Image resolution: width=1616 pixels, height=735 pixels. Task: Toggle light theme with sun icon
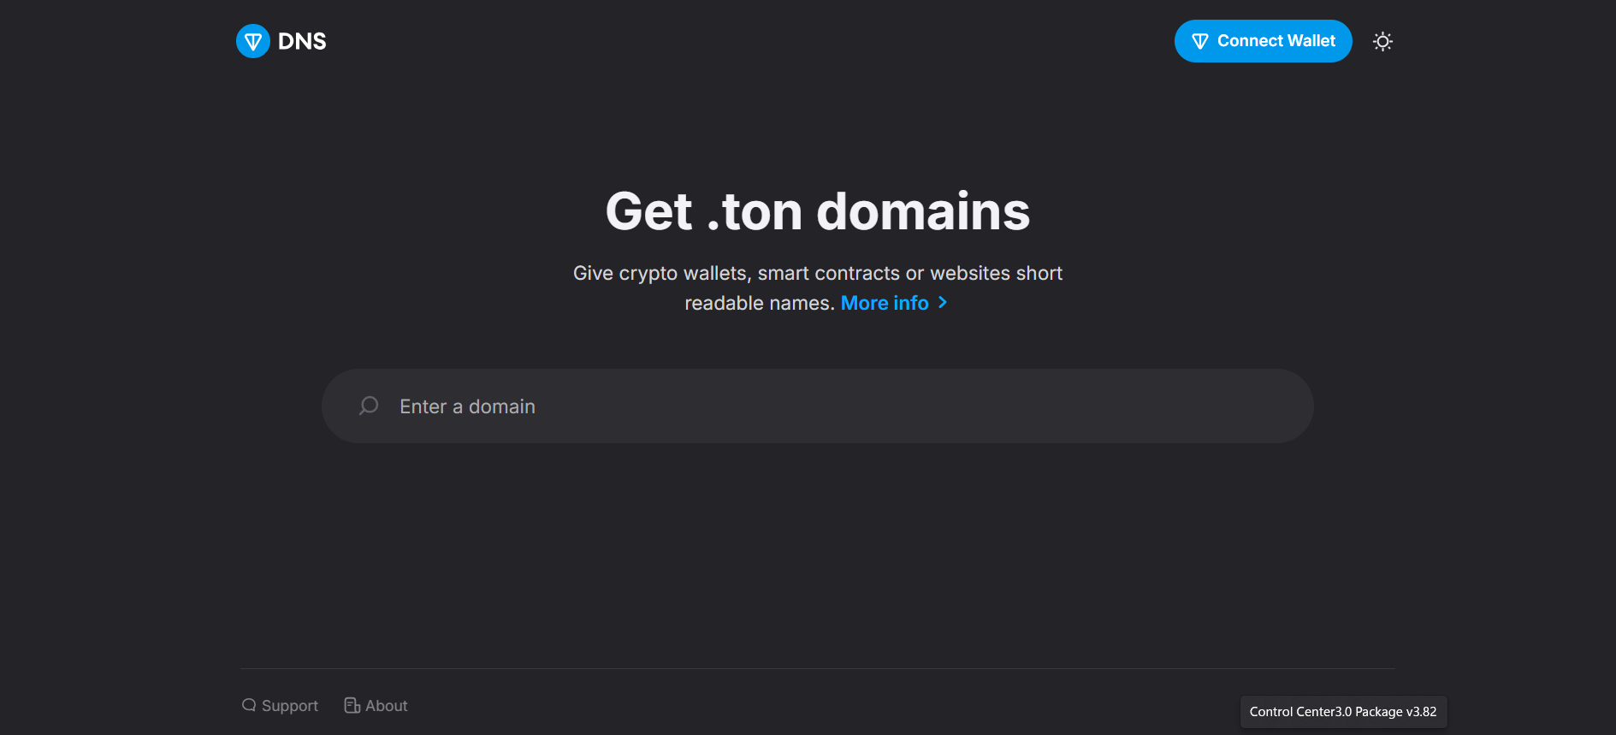[x=1382, y=41]
